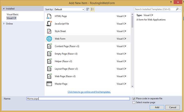Image resolution: width=184 pixels, height=112 pixels.
Task: Select the "Content Page (Razor v3)" name
Action: (67, 46)
